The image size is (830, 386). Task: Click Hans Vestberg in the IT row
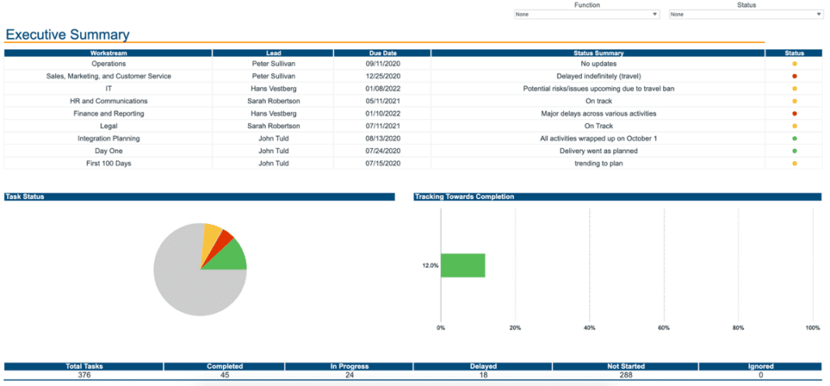coord(273,89)
